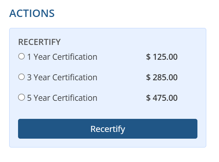Click the digit 1 beside the first radio
The height and width of the screenshot is (162, 219).
29,57
